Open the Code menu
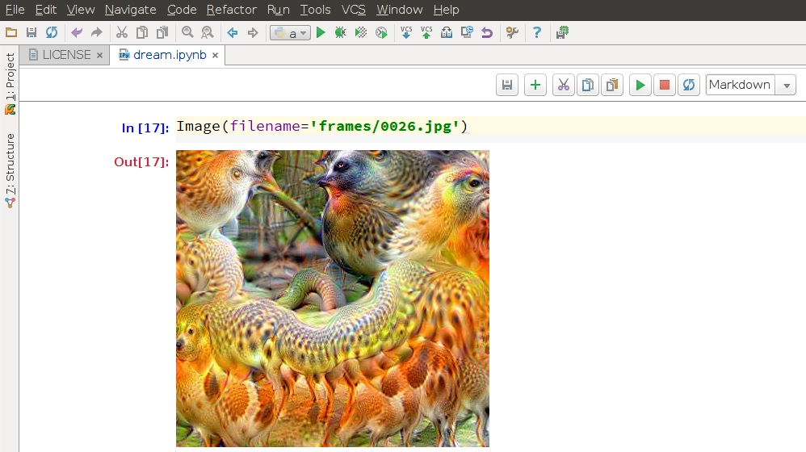Viewport: 806px width, 452px height. click(x=182, y=10)
